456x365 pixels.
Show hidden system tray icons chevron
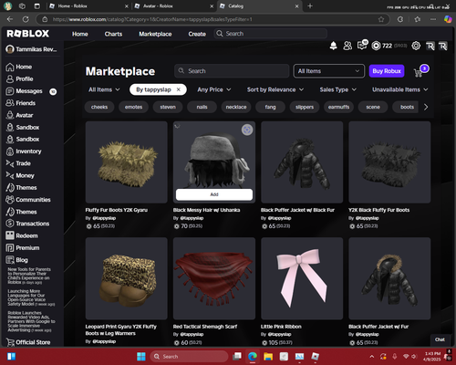pyautogui.click(x=372, y=357)
